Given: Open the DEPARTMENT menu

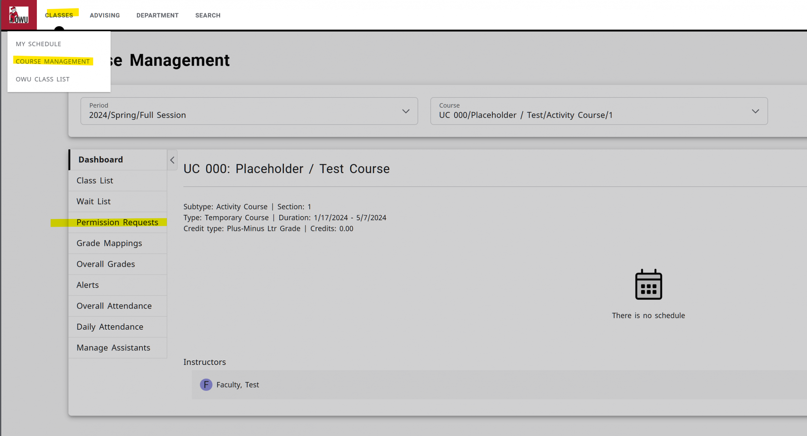Looking at the screenshot, I should [157, 15].
